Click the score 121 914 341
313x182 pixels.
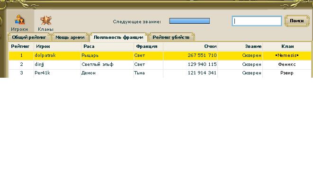click(202, 73)
